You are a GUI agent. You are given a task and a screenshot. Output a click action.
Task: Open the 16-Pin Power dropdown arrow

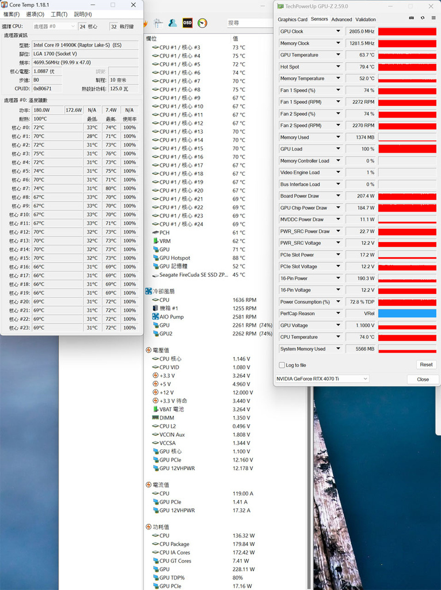[x=338, y=278]
